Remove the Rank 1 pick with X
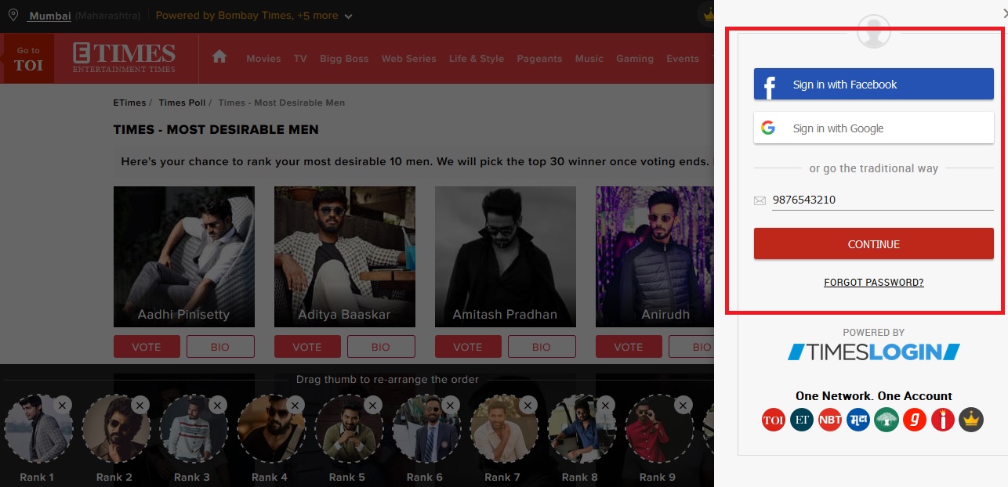 click(63, 405)
